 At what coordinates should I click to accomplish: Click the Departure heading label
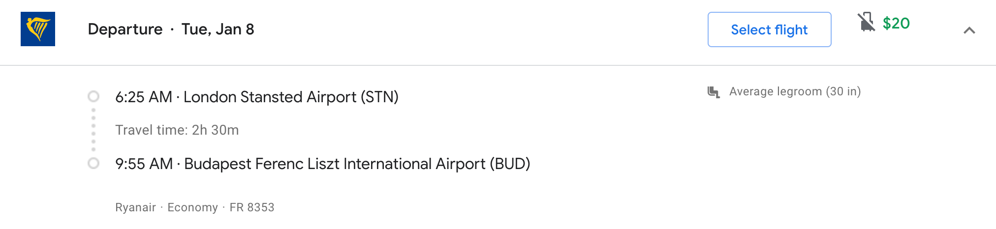click(x=125, y=29)
